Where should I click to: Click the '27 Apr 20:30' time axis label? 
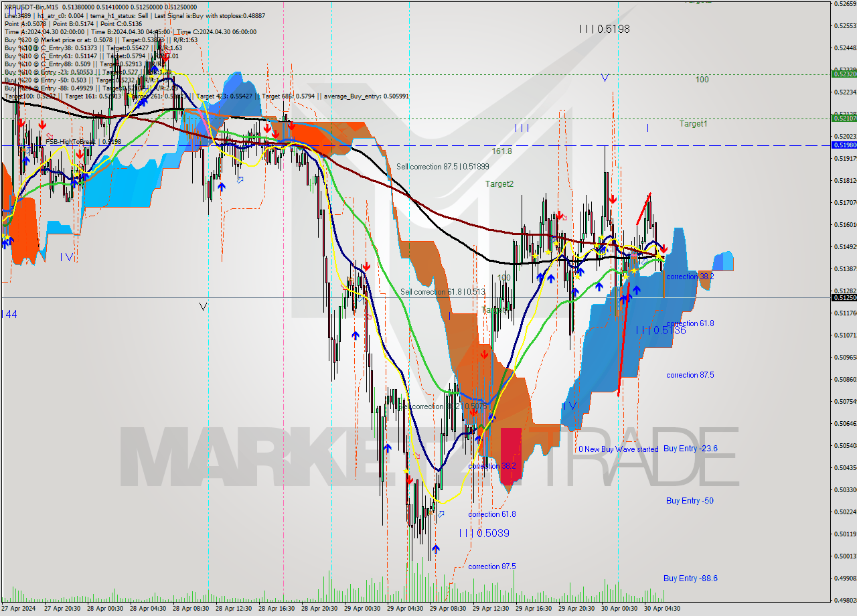click(63, 609)
